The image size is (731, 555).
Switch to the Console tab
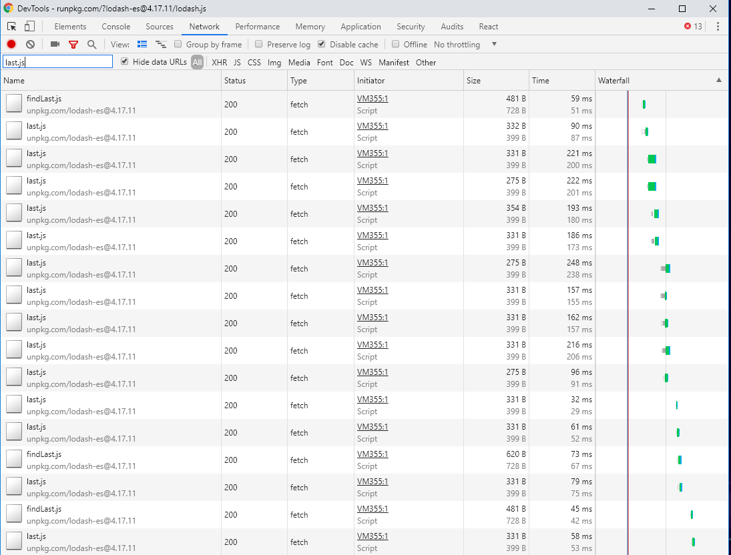(116, 27)
